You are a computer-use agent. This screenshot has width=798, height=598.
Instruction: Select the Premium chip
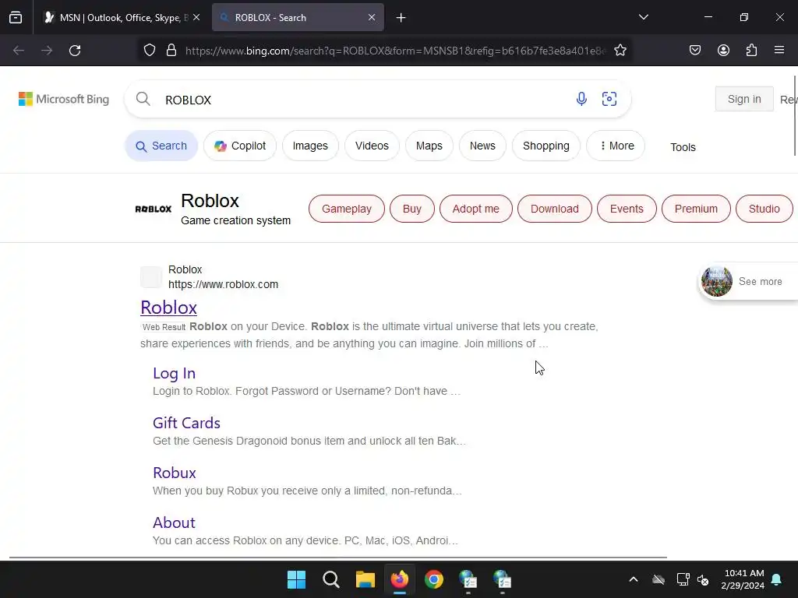click(696, 209)
